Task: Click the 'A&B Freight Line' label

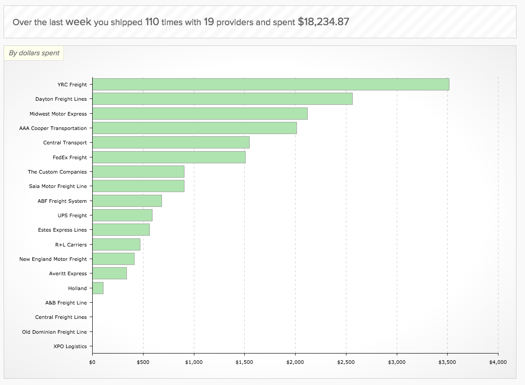Action: pyautogui.click(x=66, y=303)
